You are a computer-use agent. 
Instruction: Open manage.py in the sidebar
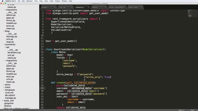point(11,98)
